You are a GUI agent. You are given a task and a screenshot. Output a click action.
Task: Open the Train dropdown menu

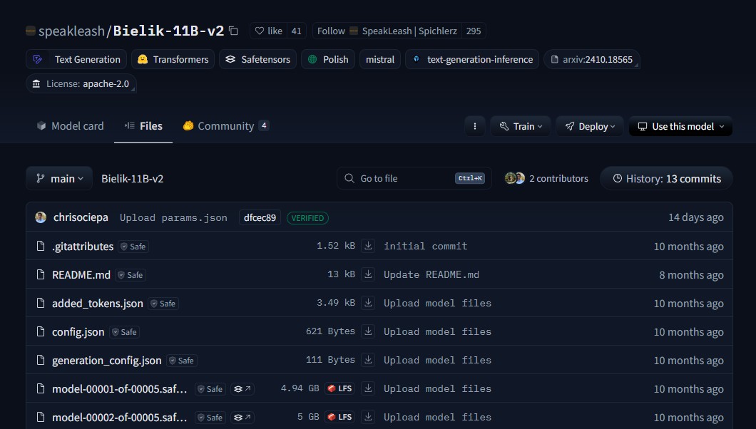[x=521, y=126]
